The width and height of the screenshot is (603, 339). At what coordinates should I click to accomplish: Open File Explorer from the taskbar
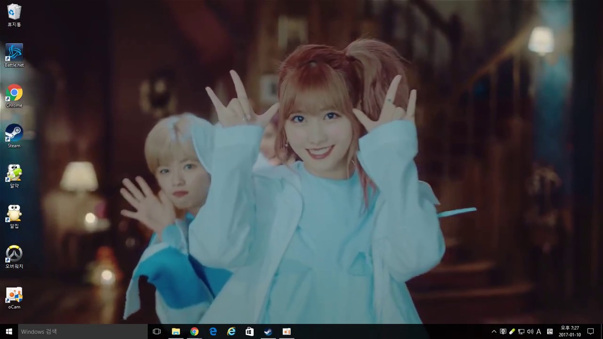click(176, 331)
